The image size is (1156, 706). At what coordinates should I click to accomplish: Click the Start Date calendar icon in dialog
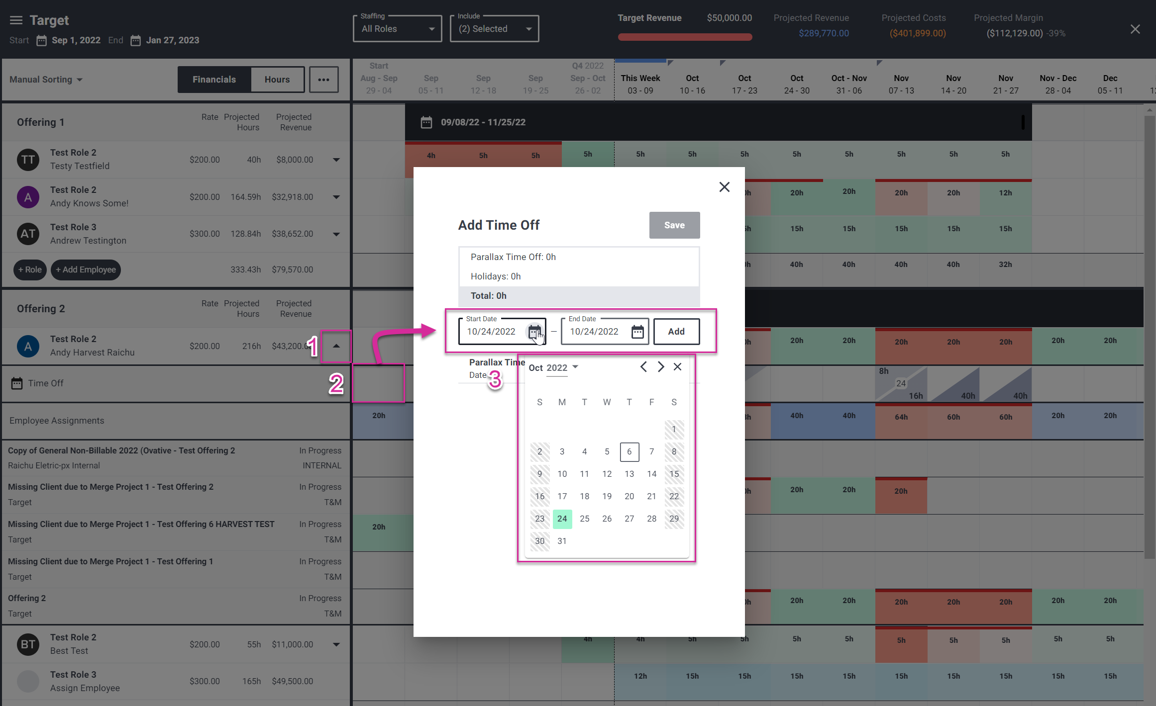tap(534, 332)
